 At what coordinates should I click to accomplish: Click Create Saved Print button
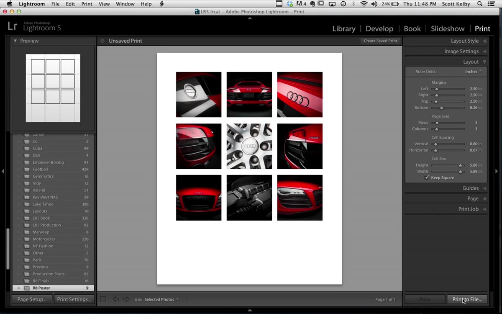[x=380, y=41]
